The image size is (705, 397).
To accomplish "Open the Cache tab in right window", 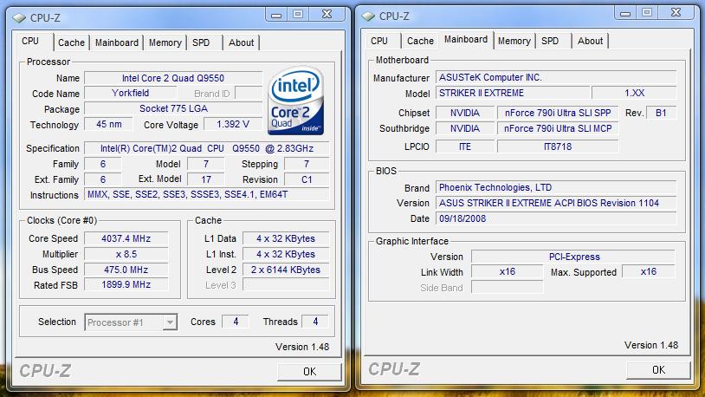I will point(420,41).
